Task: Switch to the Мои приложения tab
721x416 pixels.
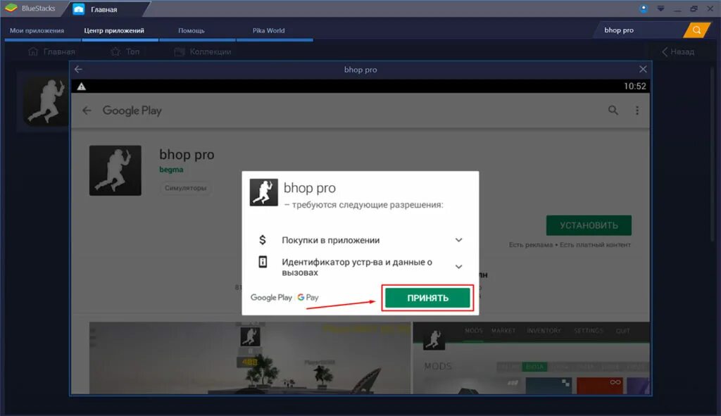Action: [x=37, y=31]
